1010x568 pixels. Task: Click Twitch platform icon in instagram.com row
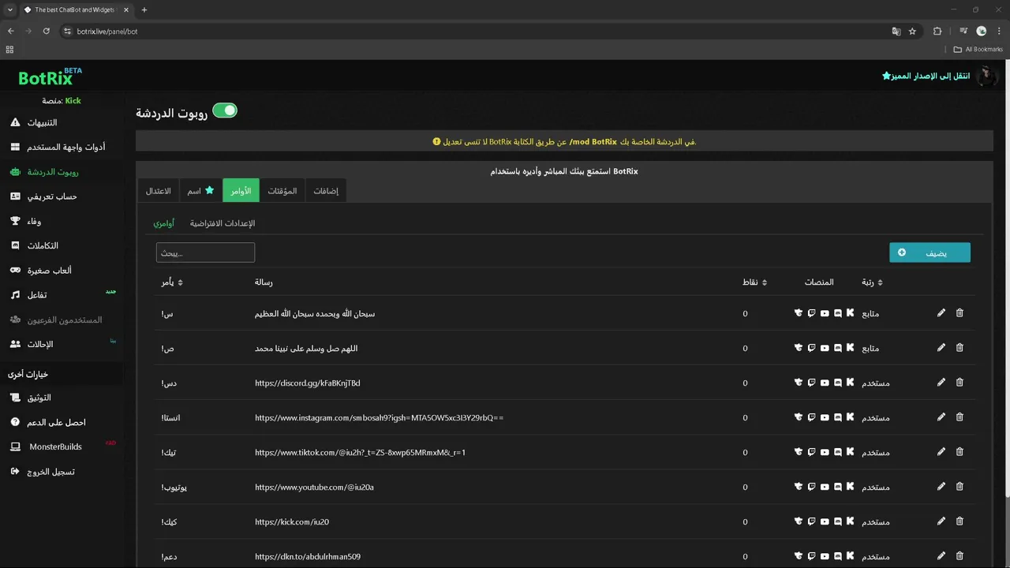811,417
